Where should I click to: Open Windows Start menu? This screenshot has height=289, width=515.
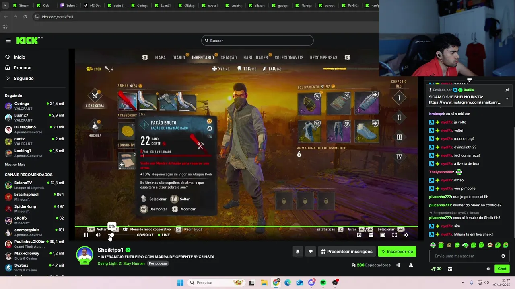pos(180,283)
